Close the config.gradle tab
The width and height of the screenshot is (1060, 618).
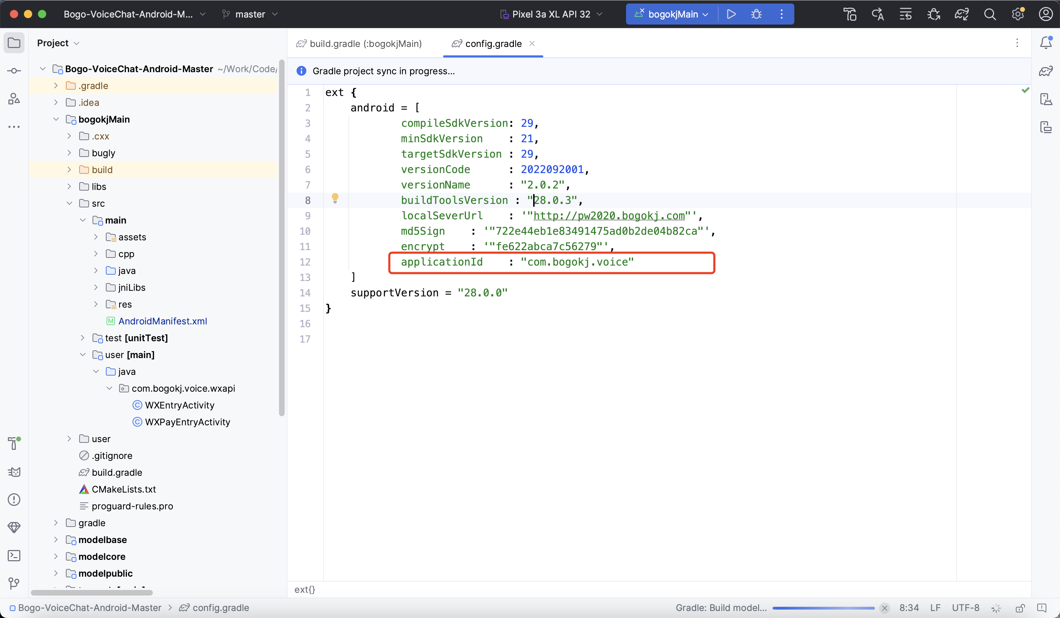pos(532,43)
